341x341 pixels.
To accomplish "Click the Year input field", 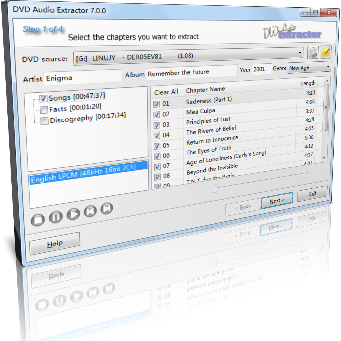I will point(262,69).
